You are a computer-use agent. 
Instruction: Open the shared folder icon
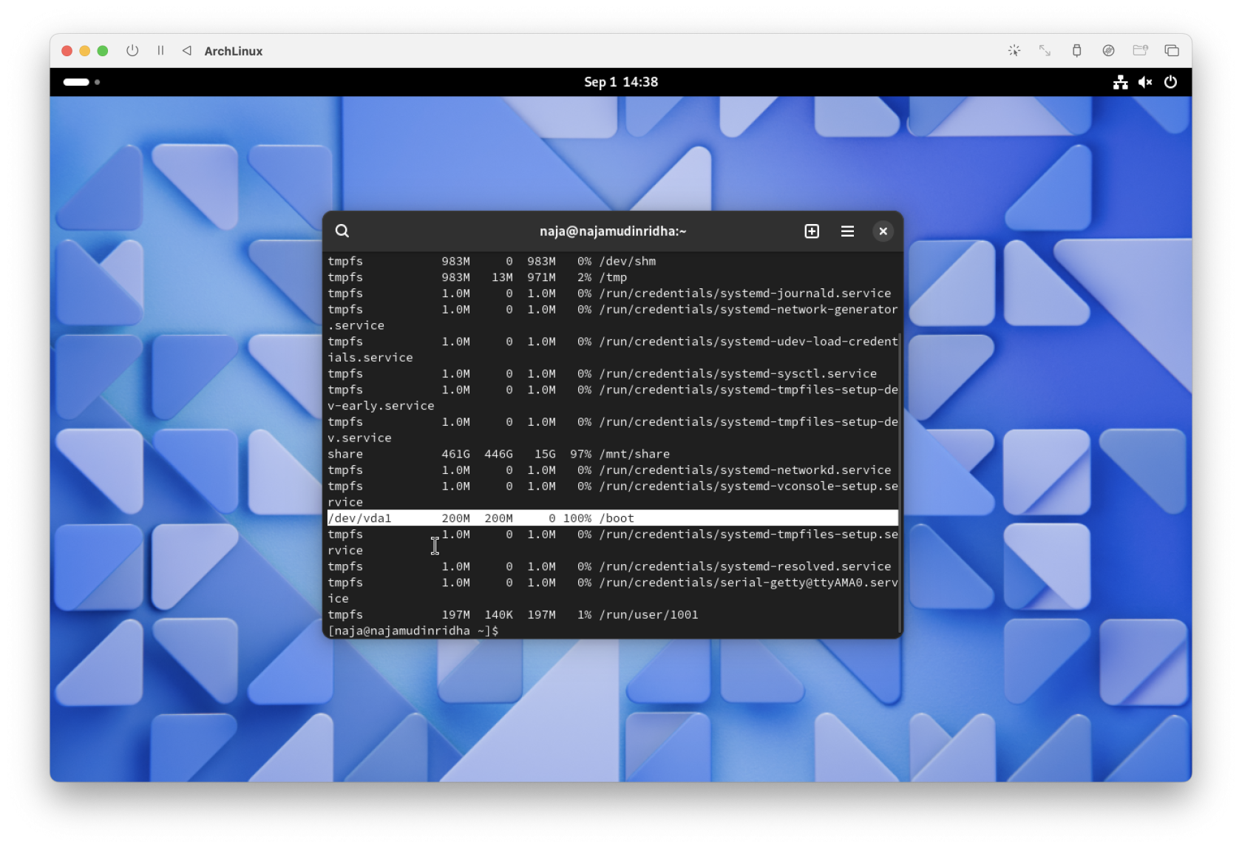pos(1140,50)
